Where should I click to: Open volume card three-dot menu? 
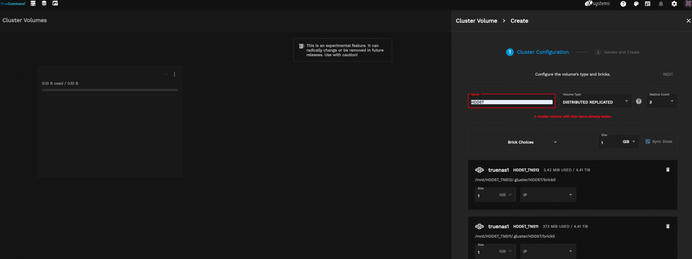click(174, 74)
